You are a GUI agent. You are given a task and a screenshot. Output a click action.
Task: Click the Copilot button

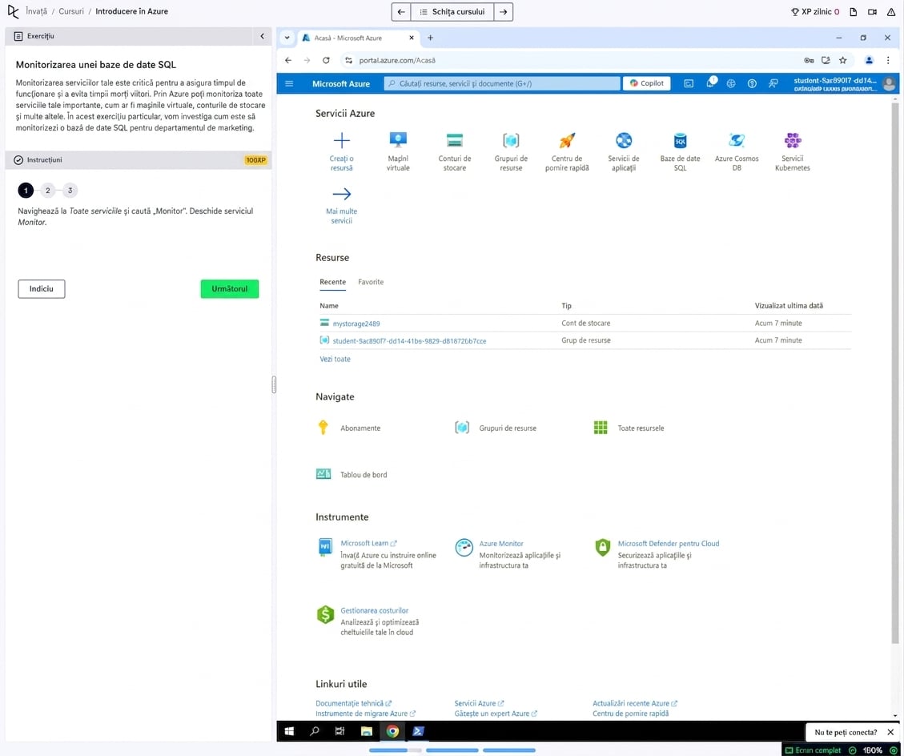pos(646,83)
